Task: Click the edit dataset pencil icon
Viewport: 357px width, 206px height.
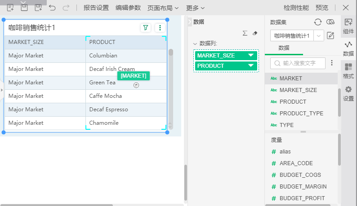Action: 330,35
